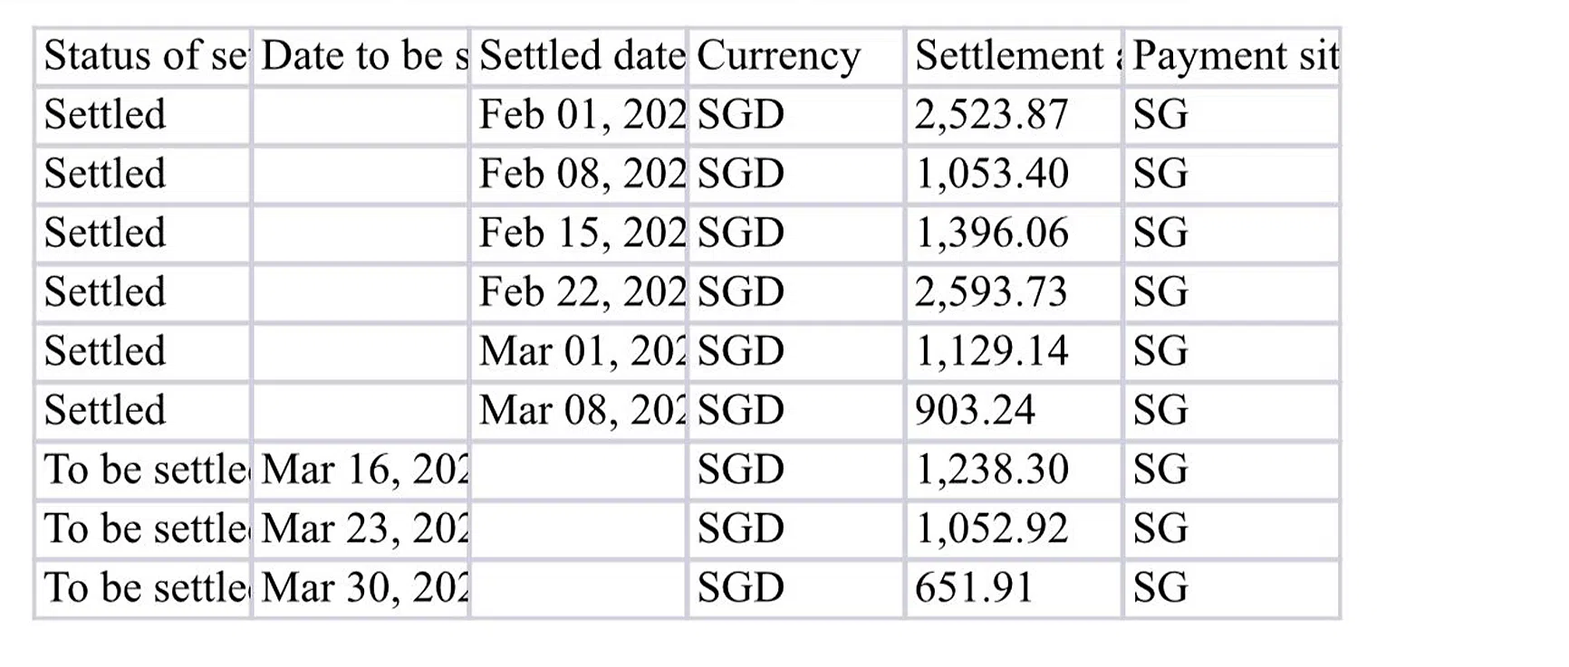Select the cell with amount 2,523.87

(1013, 115)
